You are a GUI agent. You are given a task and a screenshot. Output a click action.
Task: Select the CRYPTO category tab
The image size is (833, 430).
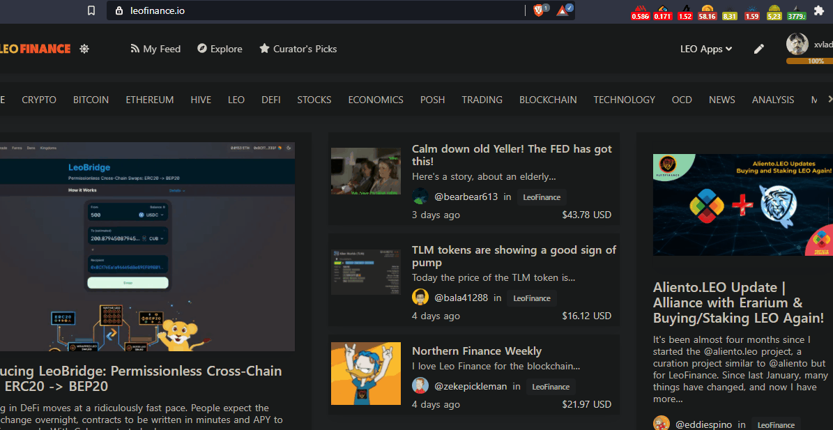[39, 100]
